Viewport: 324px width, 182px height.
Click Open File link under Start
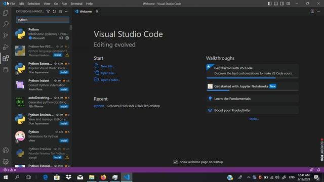108,73
